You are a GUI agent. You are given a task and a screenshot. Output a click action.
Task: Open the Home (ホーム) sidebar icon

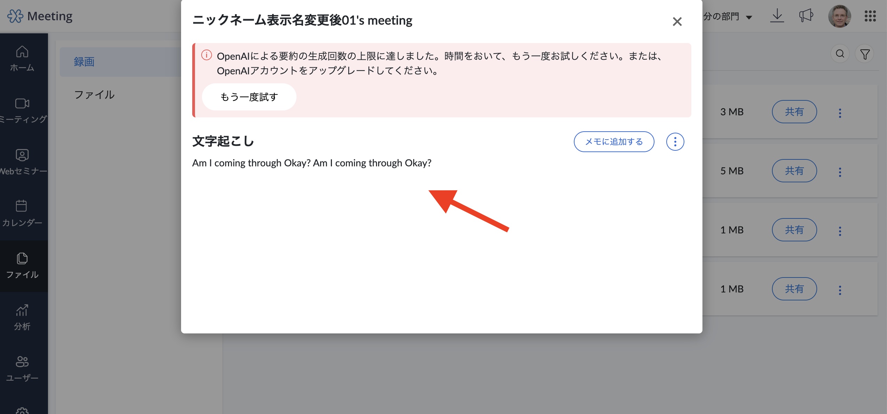[x=22, y=52]
